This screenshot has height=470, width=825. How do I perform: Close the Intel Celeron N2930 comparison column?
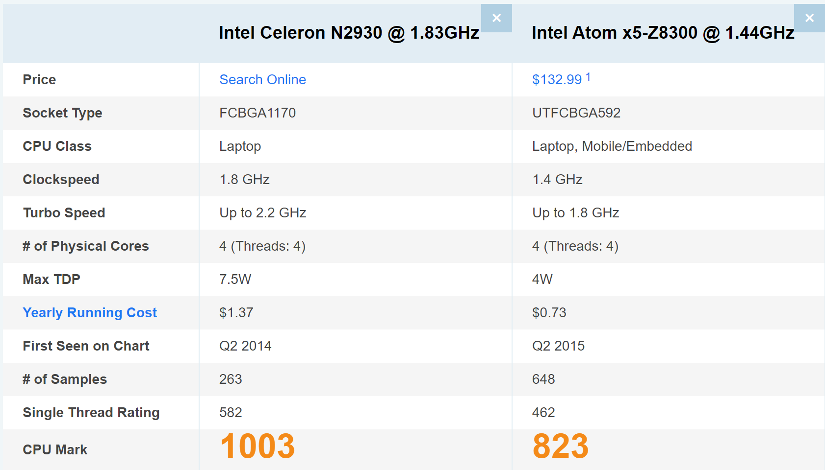[496, 18]
